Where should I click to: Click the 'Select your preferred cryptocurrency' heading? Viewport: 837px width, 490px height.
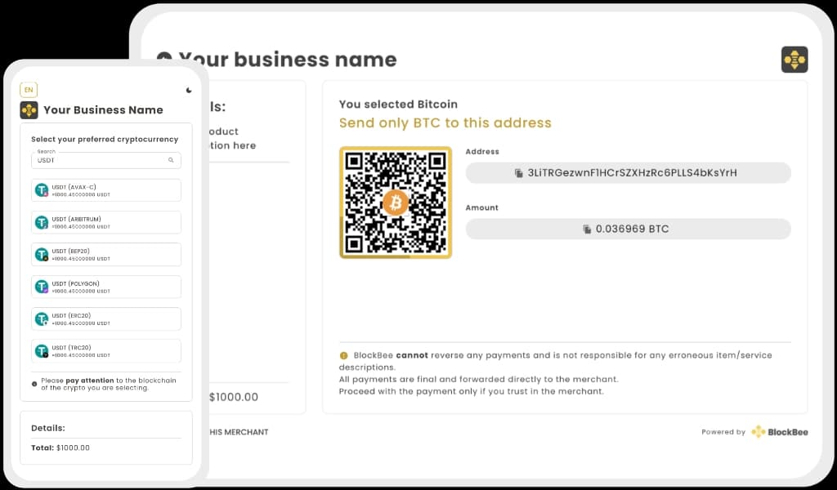tap(105, 139)
